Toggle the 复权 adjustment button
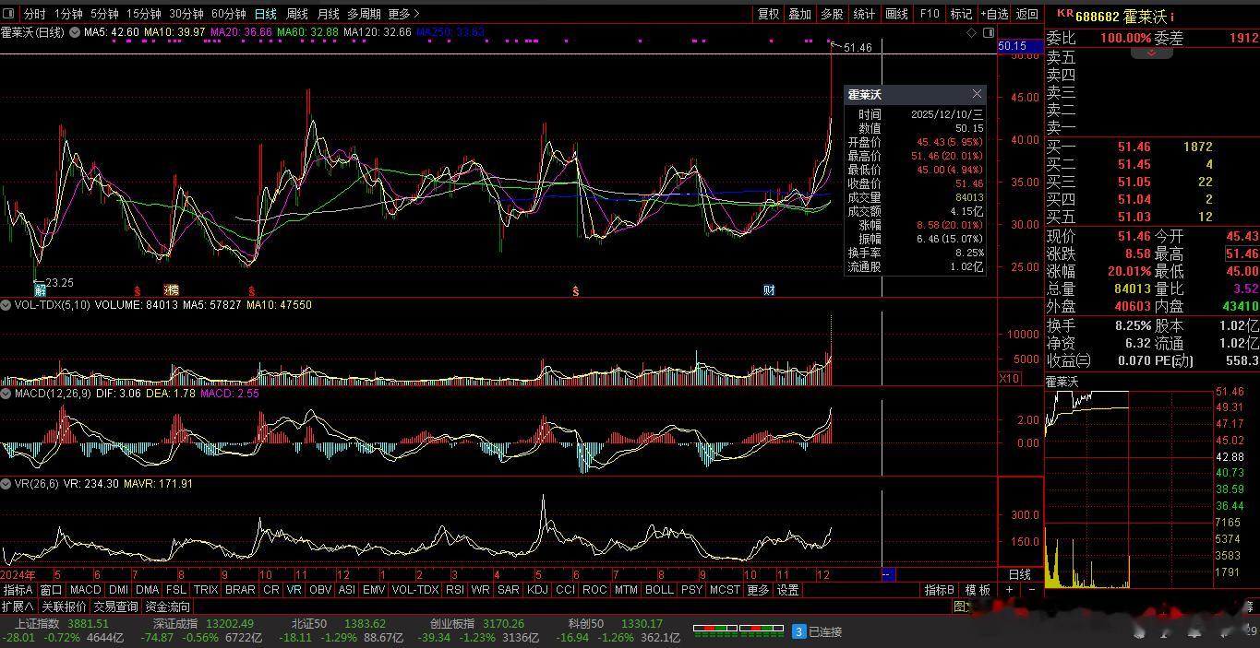 coord(768,14)
